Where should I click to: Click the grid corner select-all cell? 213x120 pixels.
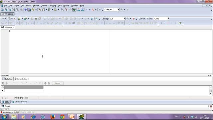3,87
